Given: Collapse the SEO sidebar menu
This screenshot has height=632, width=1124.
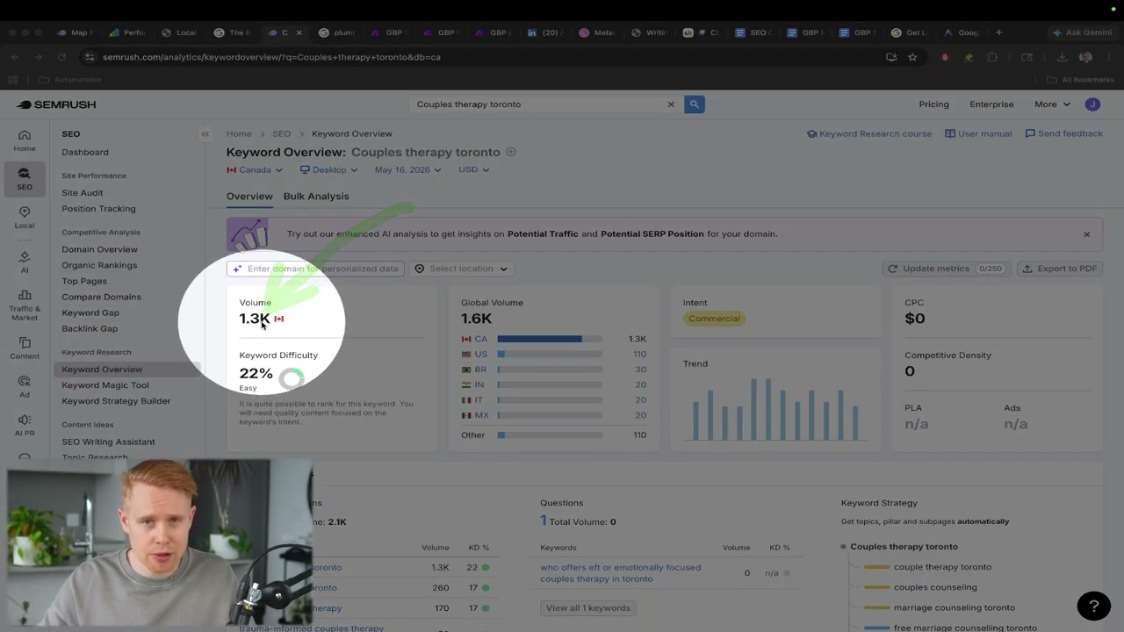Looking at the screenshot, I should tap(205, 134).
